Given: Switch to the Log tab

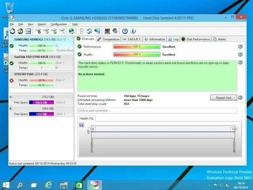Looking at the screenshot, I should pos(173,39).
